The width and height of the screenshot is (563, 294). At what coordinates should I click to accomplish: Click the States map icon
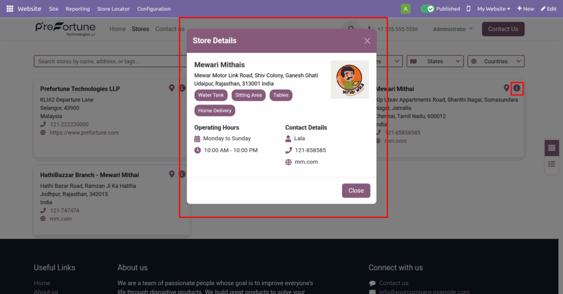coord(413,62)
